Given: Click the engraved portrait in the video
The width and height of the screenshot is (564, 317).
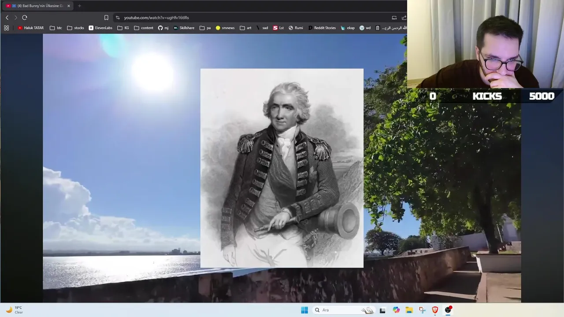Looking at the screenshot, I should click(282, 168).
